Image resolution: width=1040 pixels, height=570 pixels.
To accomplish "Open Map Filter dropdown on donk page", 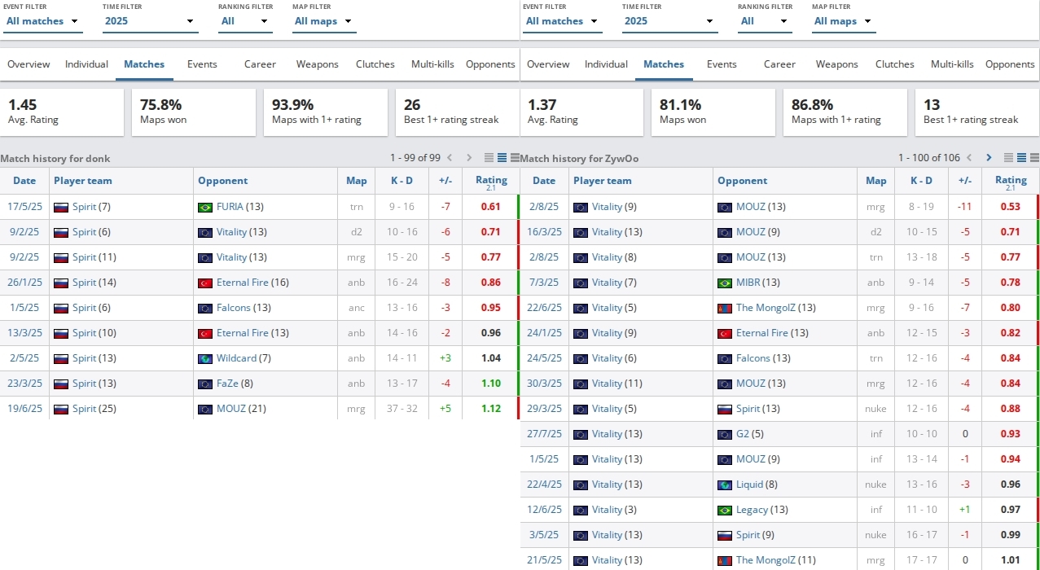I will [x=324, y=21].
